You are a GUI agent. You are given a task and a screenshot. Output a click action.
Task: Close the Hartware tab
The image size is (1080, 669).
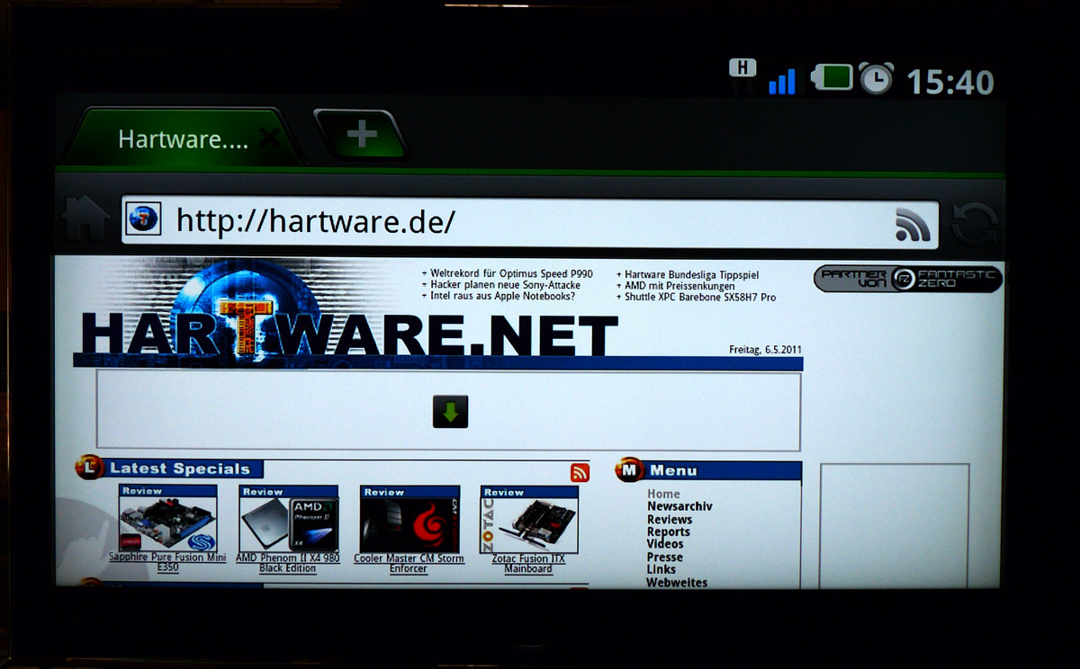pos(269,138)
